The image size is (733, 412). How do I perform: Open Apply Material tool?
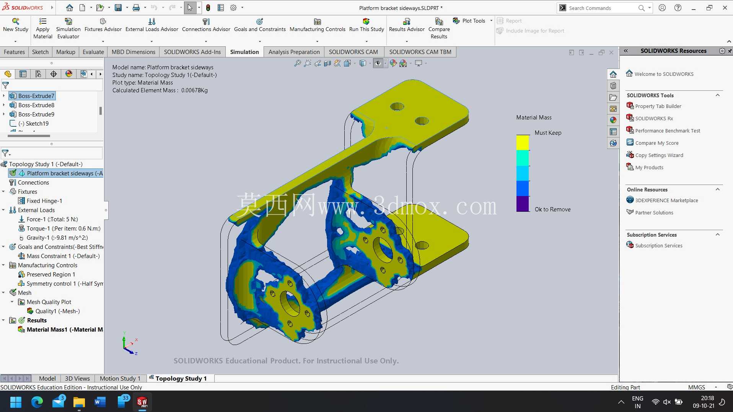[x=43, y=28]
